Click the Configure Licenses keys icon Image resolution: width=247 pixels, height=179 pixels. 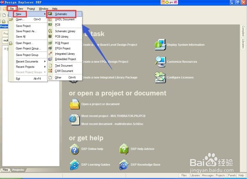(160, 77)
